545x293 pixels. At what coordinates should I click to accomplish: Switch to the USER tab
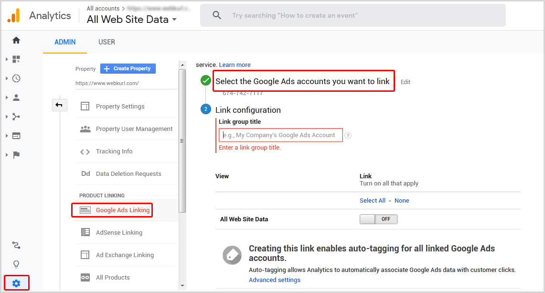point(107,42)
